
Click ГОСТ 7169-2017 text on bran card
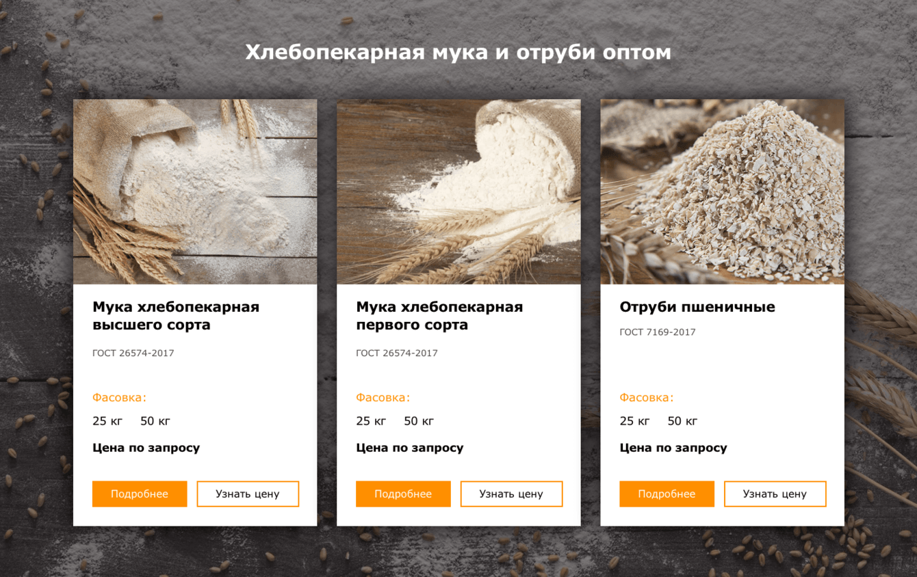tap(658, 332)
